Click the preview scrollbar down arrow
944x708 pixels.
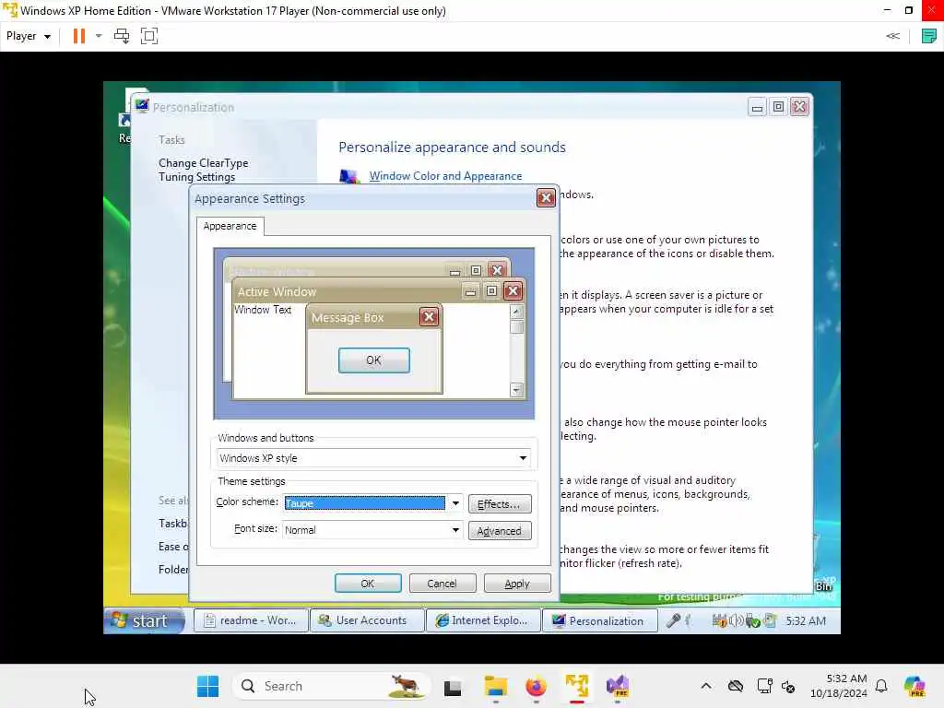point(516,390)
